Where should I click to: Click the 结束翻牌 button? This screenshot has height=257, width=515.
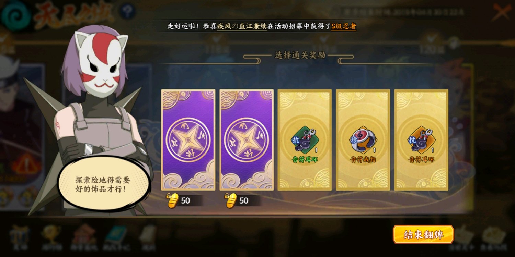pyautogui.click(x=423, y=234)
